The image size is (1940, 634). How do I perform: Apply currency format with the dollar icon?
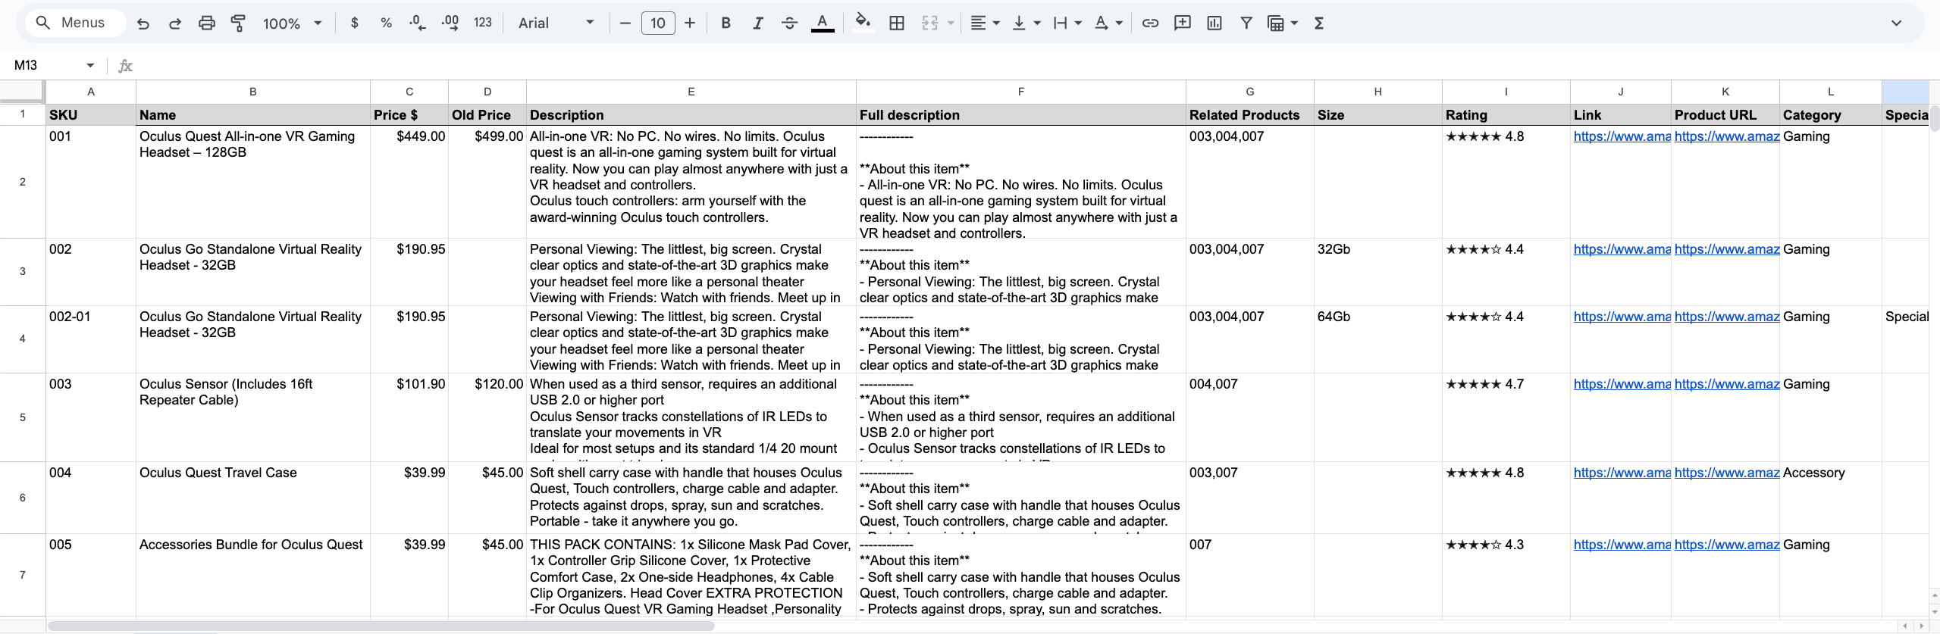point(354,23)
